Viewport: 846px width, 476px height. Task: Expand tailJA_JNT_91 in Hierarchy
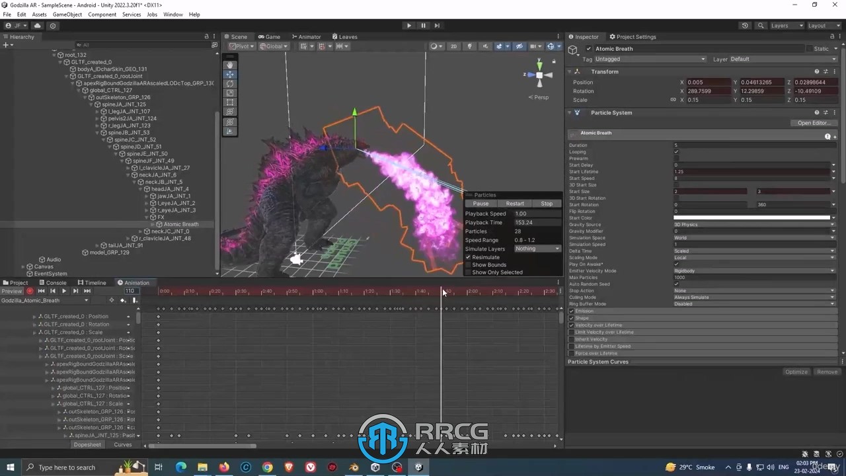click(x=97, y=245)
